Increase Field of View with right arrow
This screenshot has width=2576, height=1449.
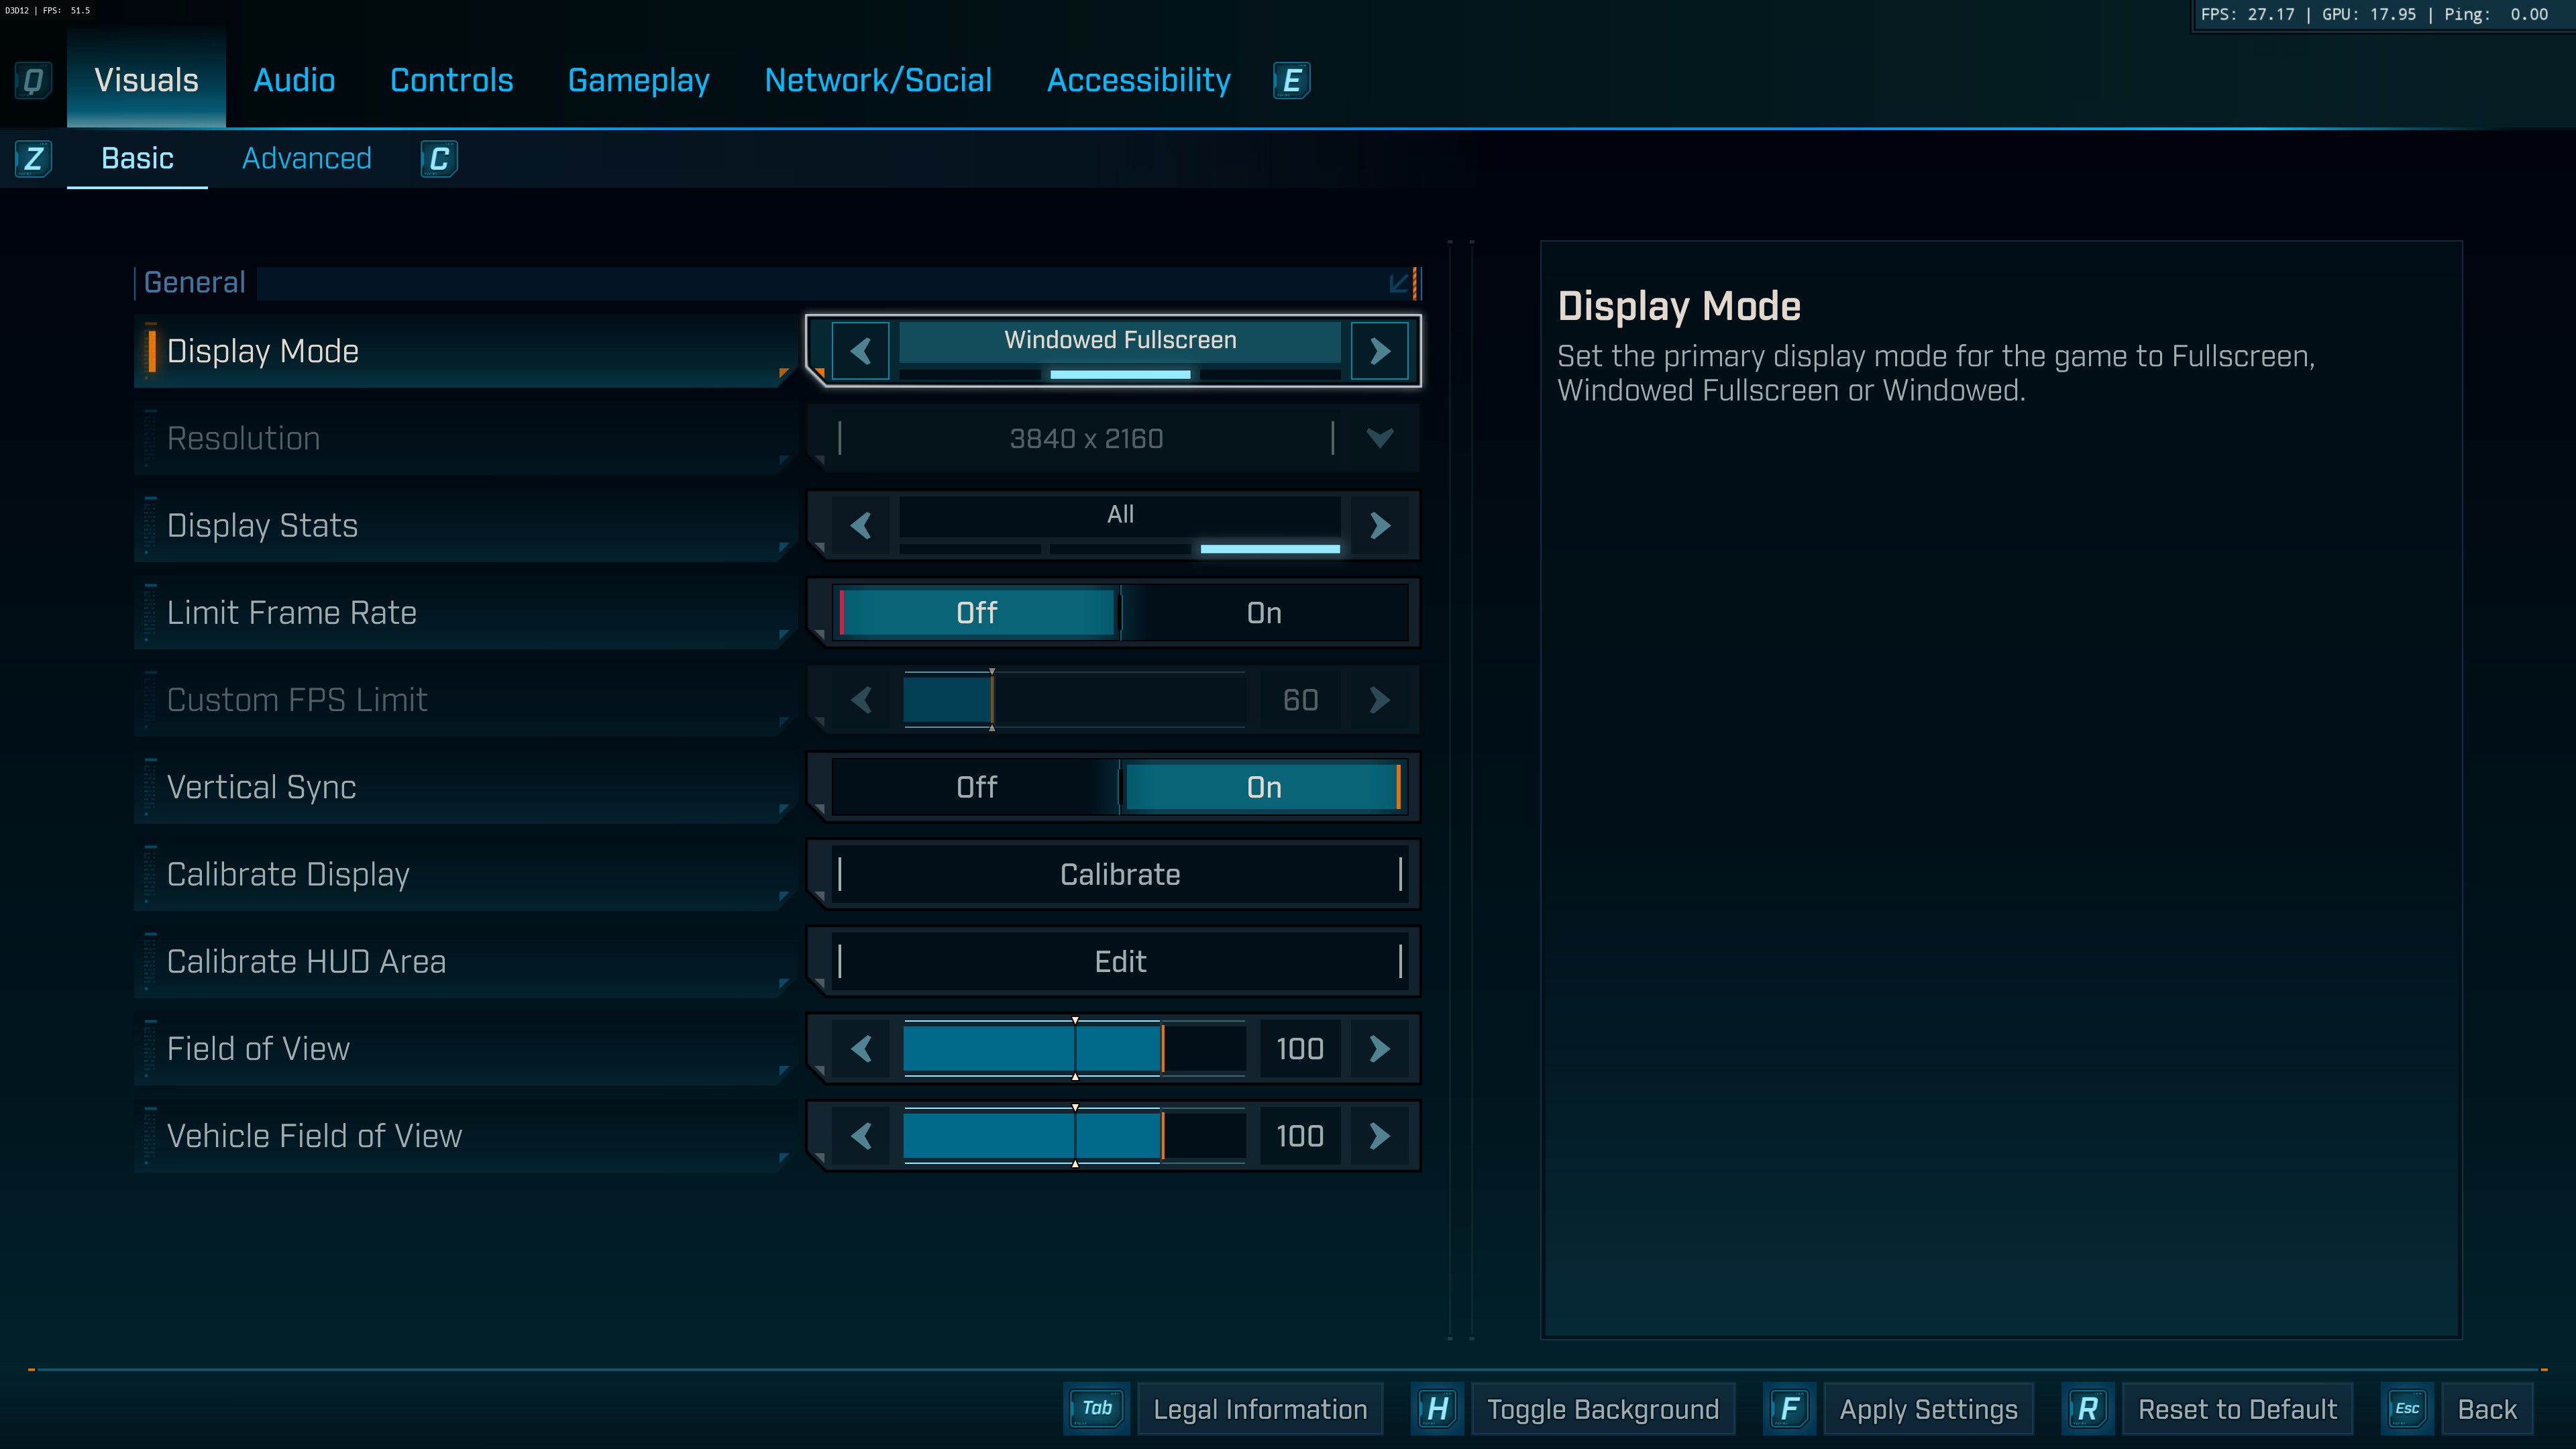click(1380, 1048)
